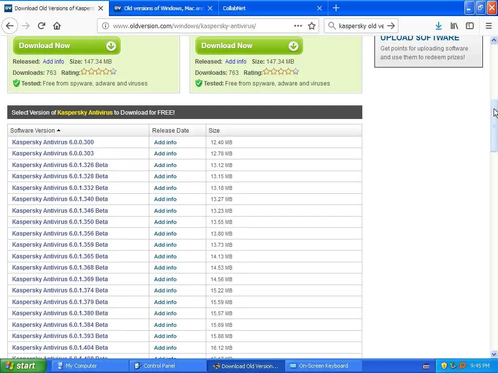Click the UPLOAD SOFTWARE heading

pyautogui.click(x=420, y=38)
